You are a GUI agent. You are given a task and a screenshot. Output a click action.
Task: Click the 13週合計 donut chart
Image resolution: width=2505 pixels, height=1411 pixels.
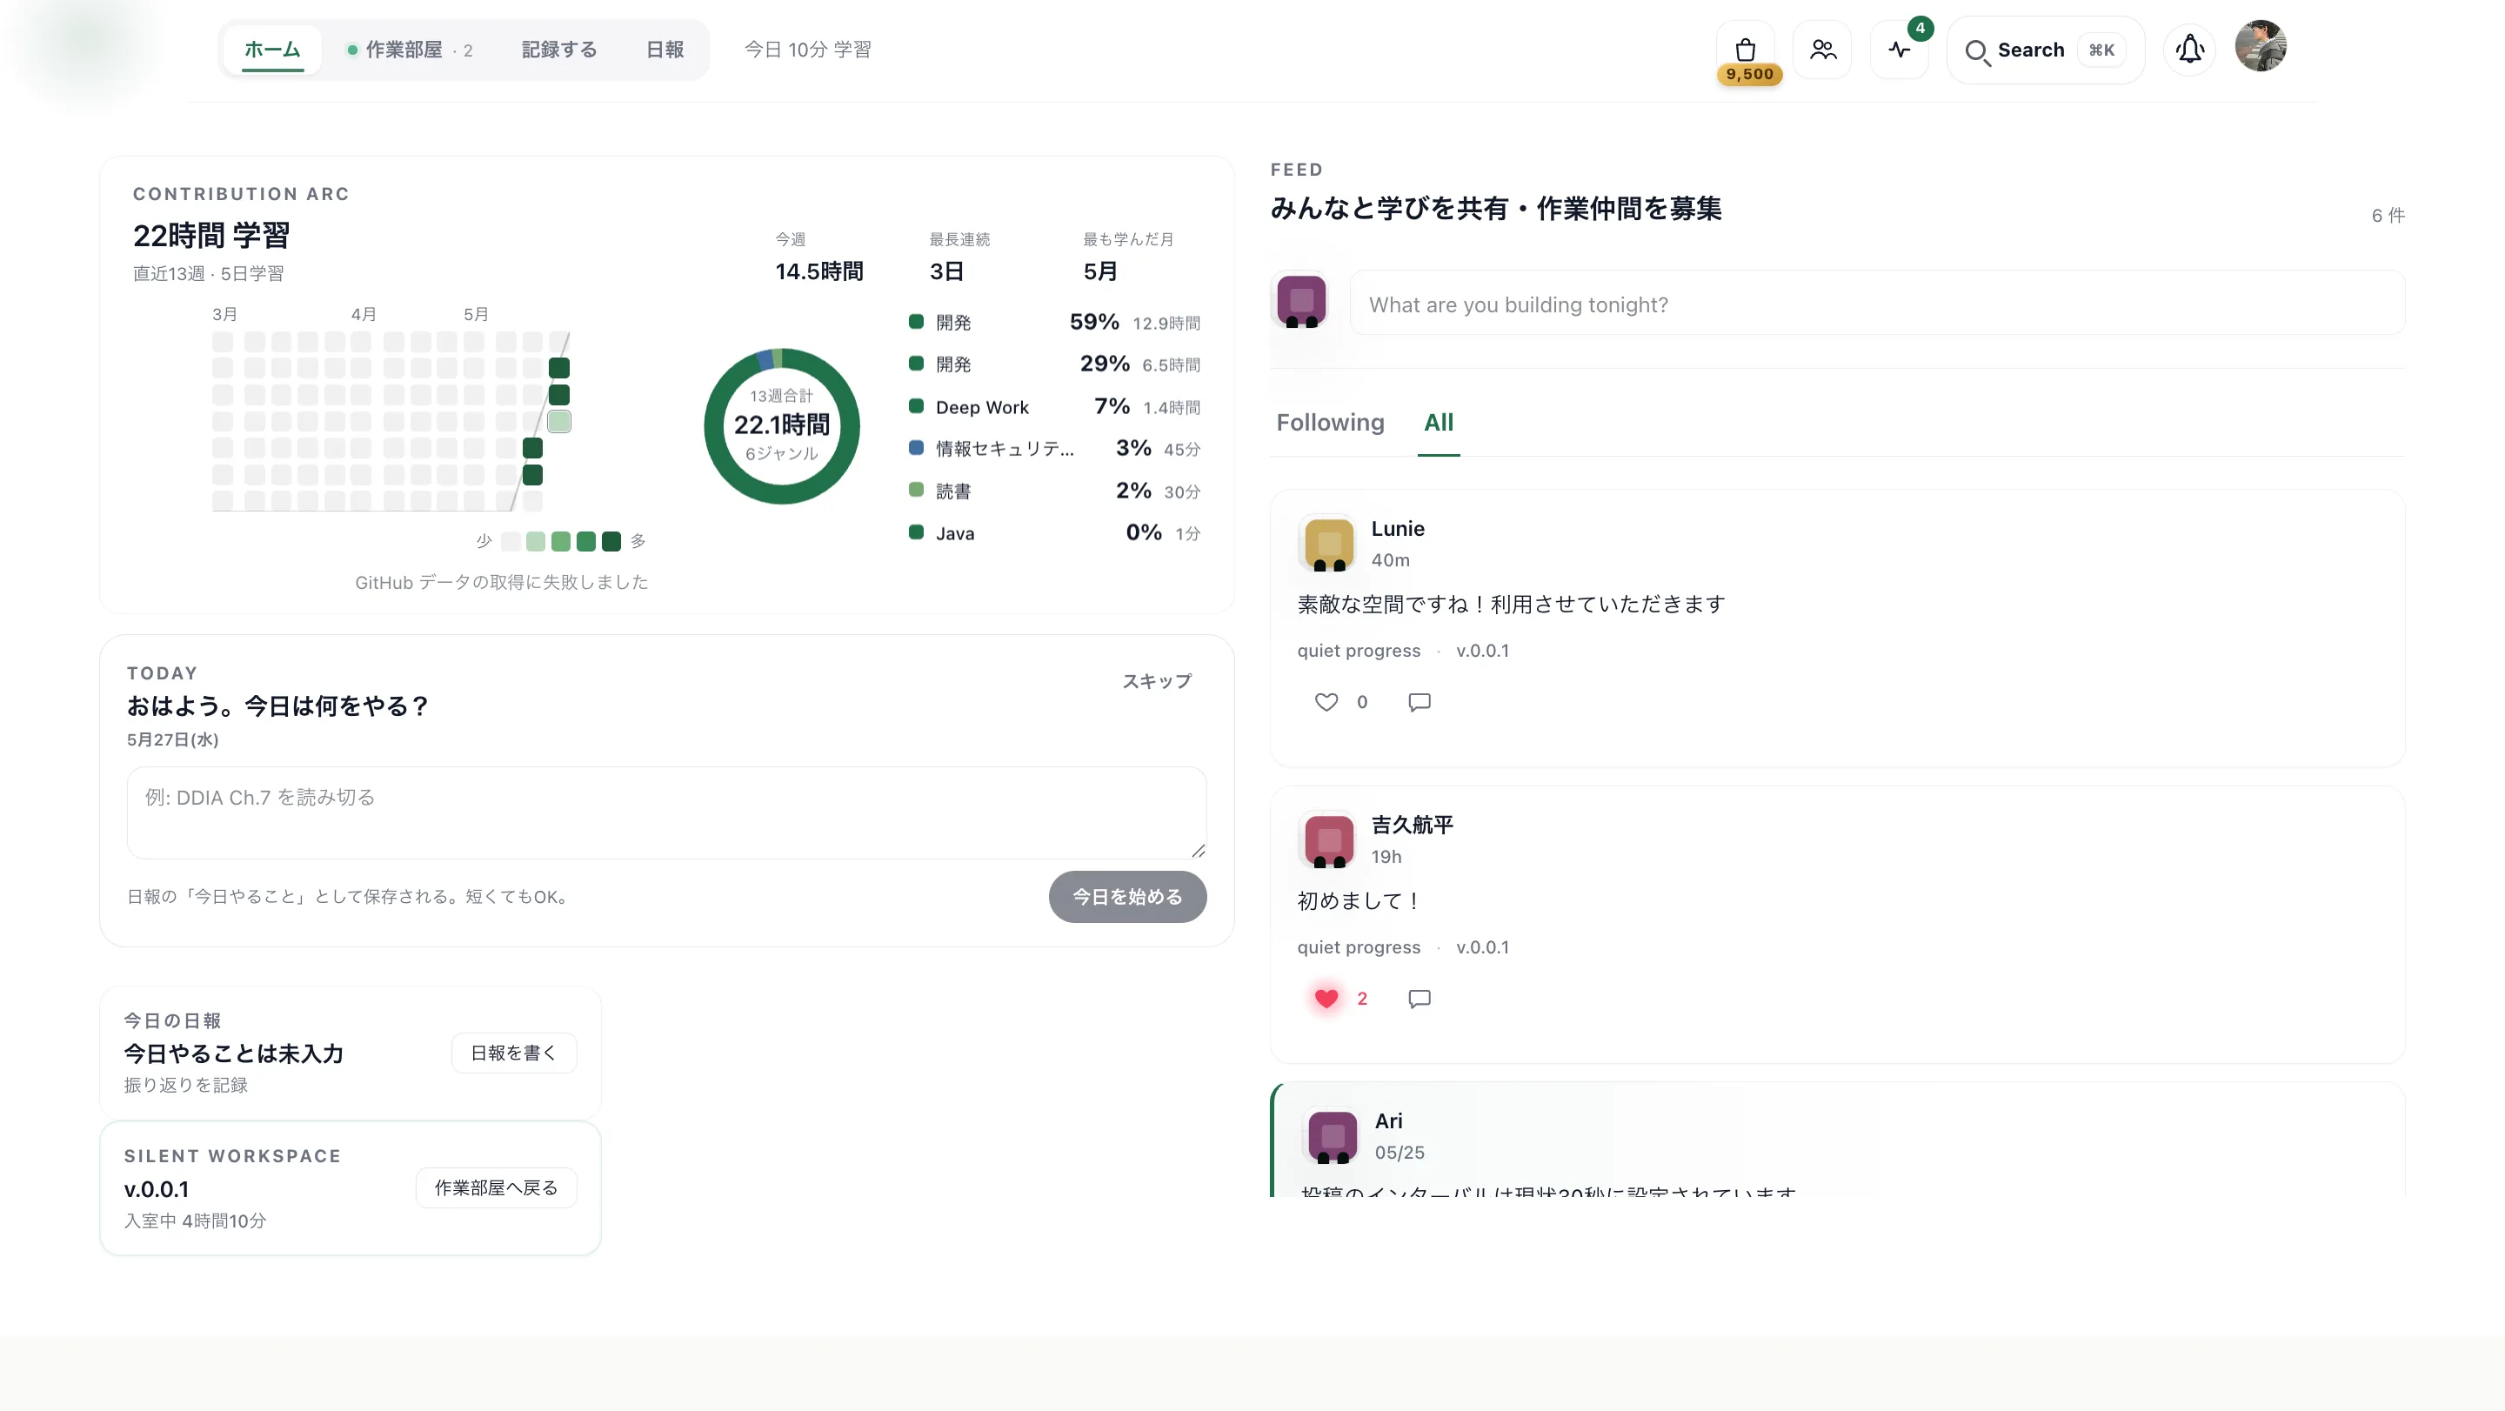click(782, 426)
